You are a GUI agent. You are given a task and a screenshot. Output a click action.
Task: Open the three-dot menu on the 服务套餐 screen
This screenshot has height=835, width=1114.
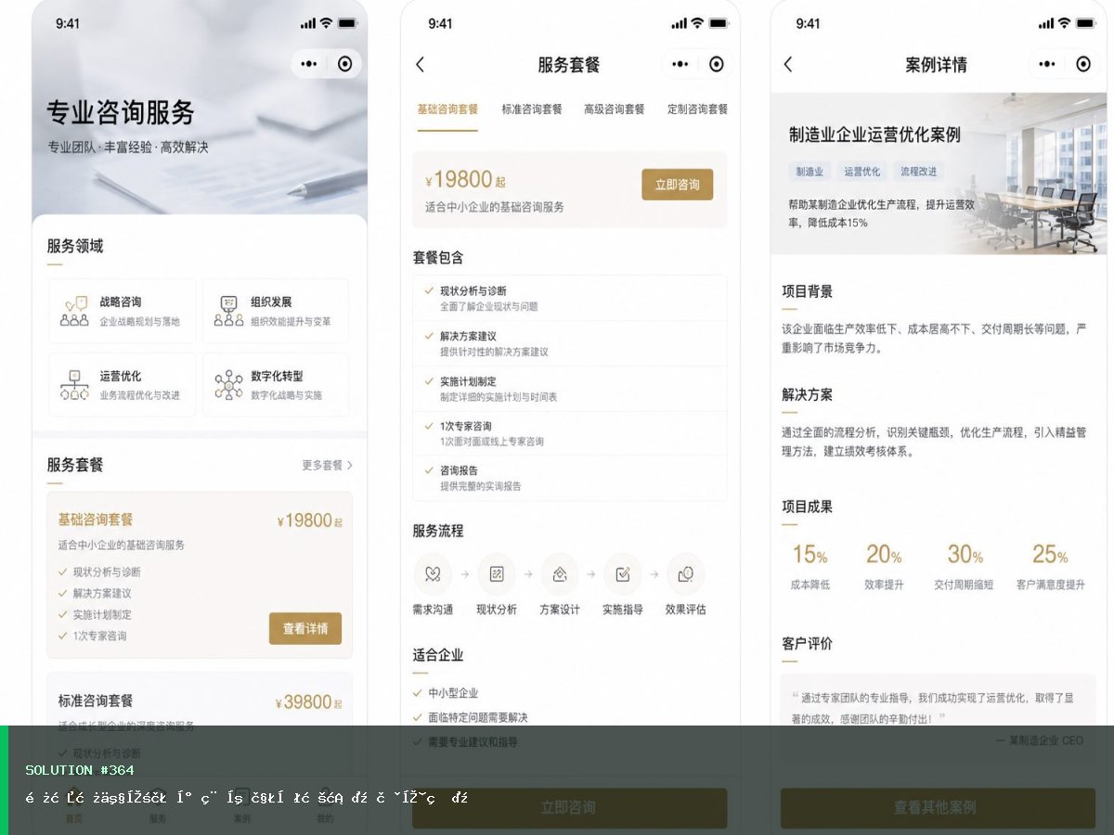coord(680,64)
